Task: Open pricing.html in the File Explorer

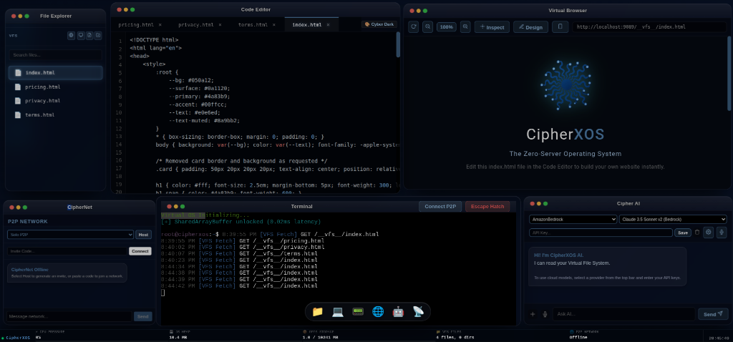Action: (56, 87)
